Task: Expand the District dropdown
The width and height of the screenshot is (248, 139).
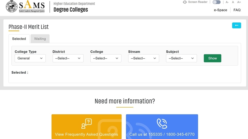Action: pos(68,58)
